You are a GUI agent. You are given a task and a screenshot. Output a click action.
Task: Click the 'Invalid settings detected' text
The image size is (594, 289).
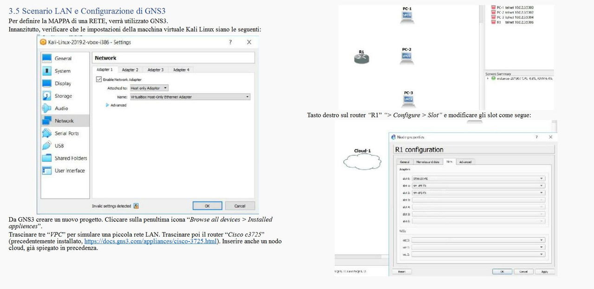click(112, 206)
